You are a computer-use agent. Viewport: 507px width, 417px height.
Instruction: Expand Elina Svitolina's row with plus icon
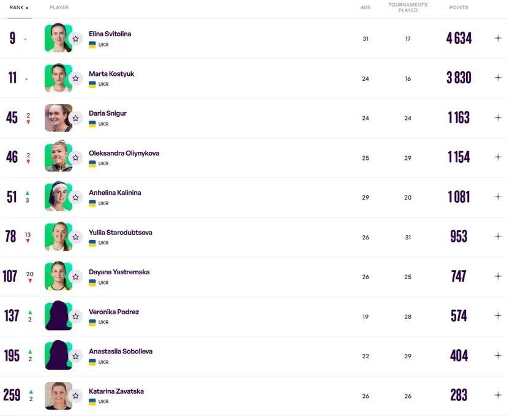click(498, 38)
